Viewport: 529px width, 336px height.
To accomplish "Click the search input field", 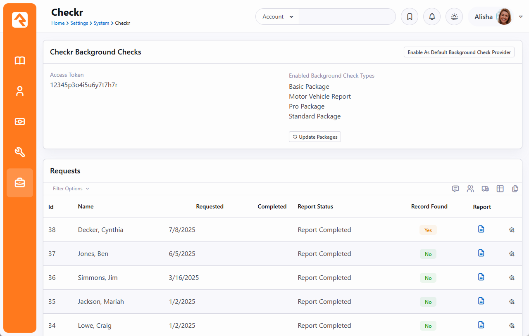I will pos(347,17).
